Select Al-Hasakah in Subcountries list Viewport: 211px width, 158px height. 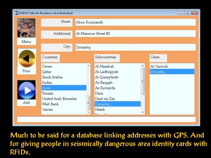(104, 66)
